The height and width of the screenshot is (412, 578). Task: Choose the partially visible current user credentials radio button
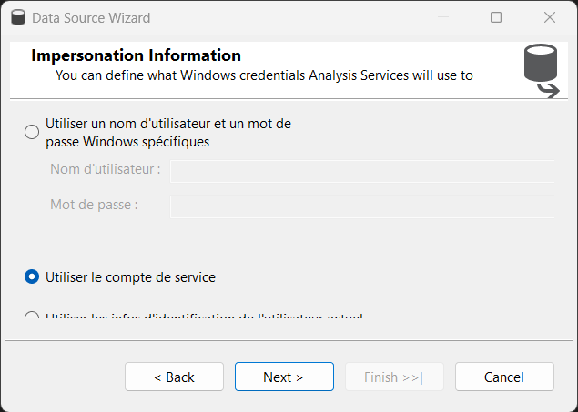tap(32, 316)
